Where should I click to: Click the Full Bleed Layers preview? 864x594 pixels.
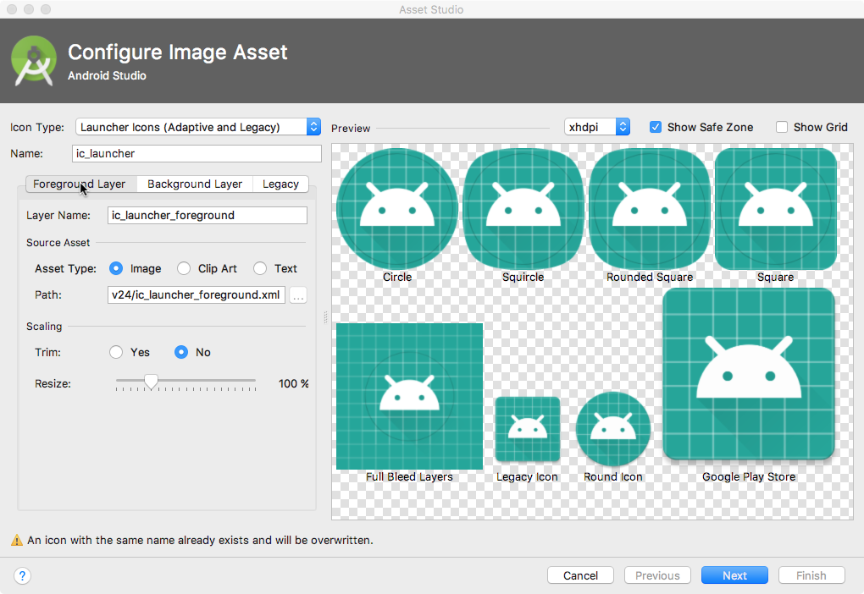pos(410,396)
